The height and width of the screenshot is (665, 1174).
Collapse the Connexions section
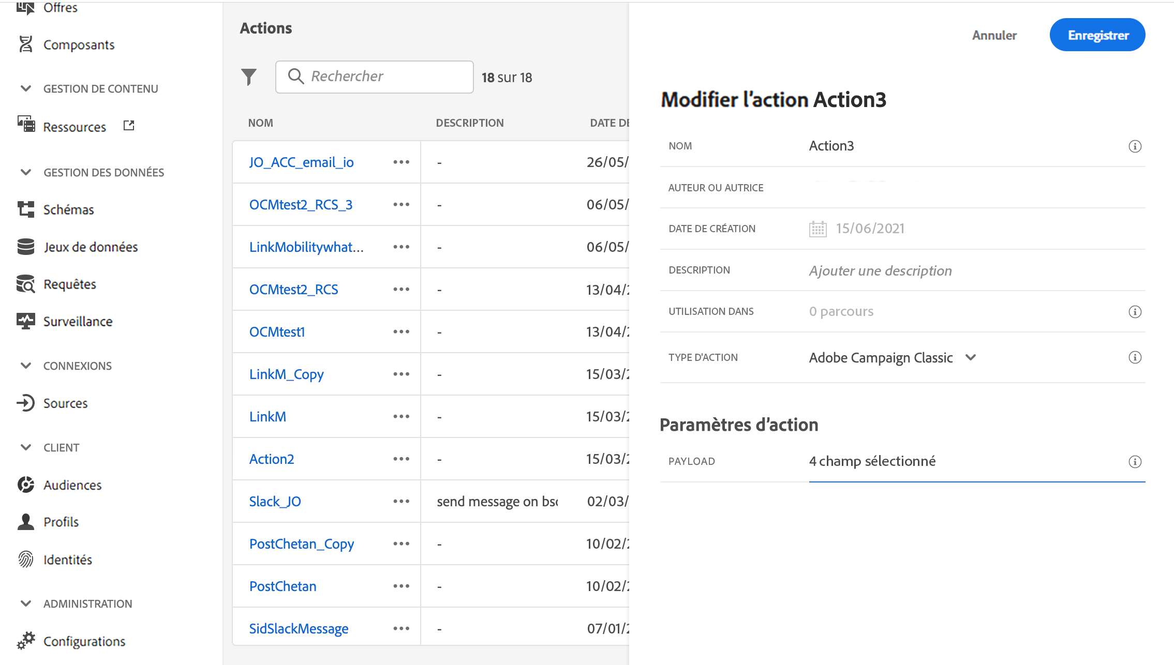pyautogui.click(x=26, y=366)
